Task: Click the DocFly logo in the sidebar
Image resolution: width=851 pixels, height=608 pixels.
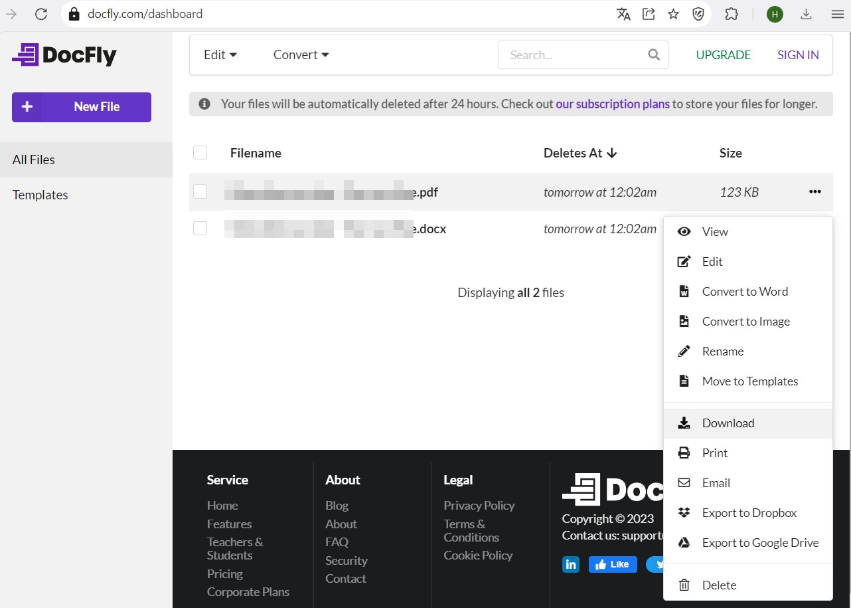Action: click(x=64, y=55)
